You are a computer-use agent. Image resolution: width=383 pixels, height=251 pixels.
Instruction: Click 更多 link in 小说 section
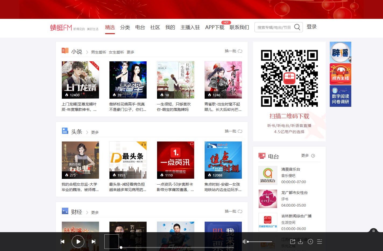(130, 52)
